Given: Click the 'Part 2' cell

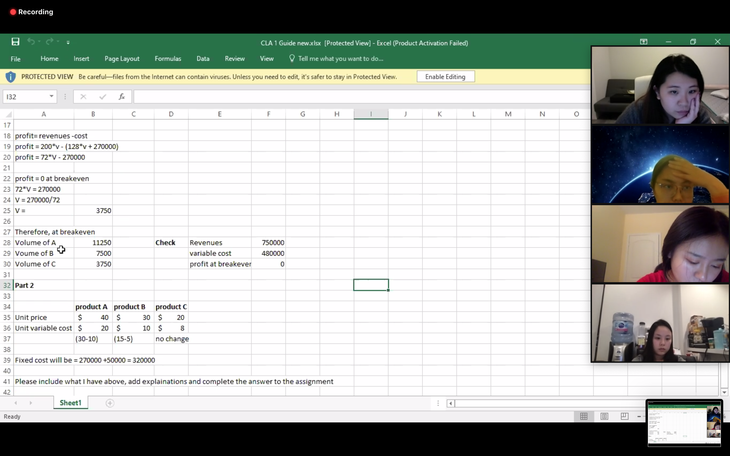Looking at the screenshot, I should [44, 285].
